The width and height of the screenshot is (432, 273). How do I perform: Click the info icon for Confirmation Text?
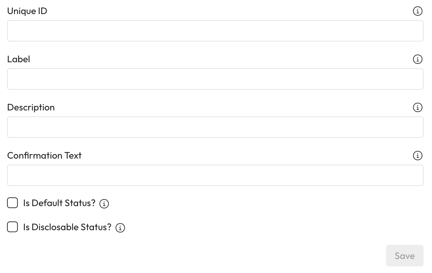click(417, 156)
